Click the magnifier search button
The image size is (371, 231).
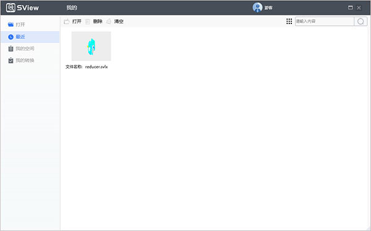point(360,22)
